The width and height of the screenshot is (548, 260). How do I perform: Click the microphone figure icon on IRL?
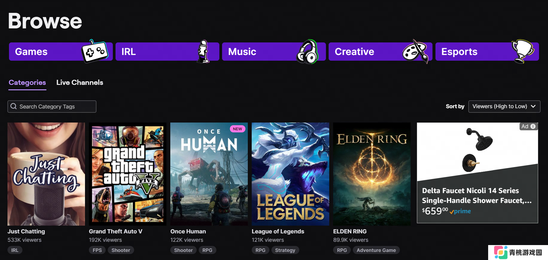[x=203, y=51]
